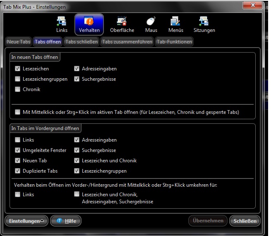
Task: Select the Tabs öffnen tab
Action: [x=48, y=42]
